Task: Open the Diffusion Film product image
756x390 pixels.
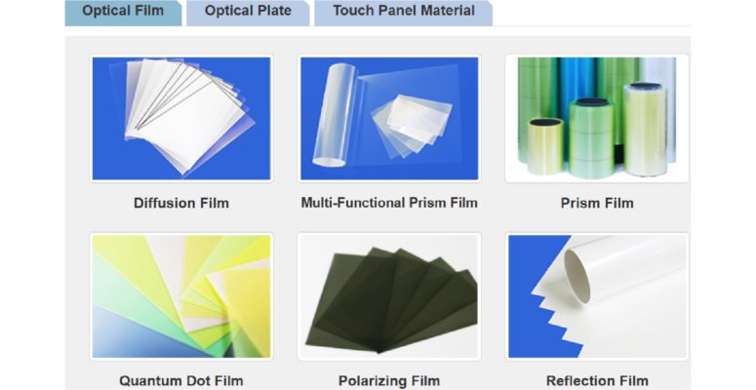Action: 181,119
